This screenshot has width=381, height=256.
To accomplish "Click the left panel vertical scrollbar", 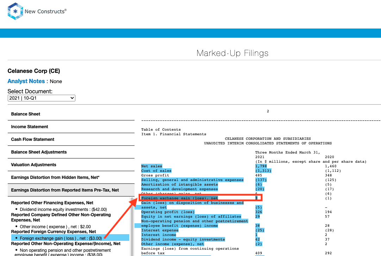I will [x=132, y=227].
